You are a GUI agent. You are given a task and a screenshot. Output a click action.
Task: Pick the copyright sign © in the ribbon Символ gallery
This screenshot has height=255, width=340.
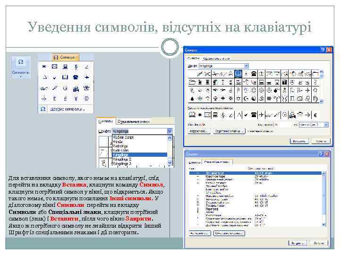(x=86, y=99)
